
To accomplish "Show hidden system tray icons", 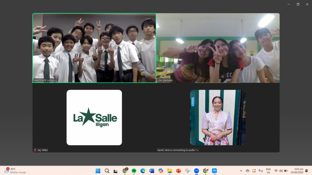I will [x=241, y=171].
